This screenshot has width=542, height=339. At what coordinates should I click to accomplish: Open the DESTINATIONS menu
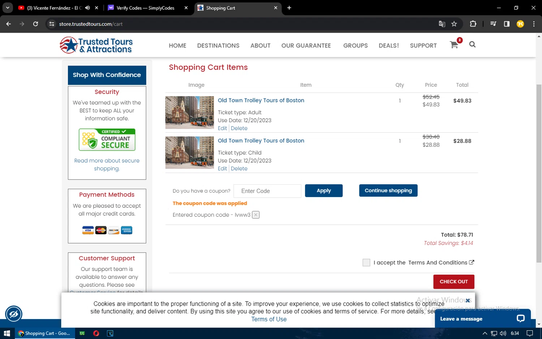(x=218, y=46)
